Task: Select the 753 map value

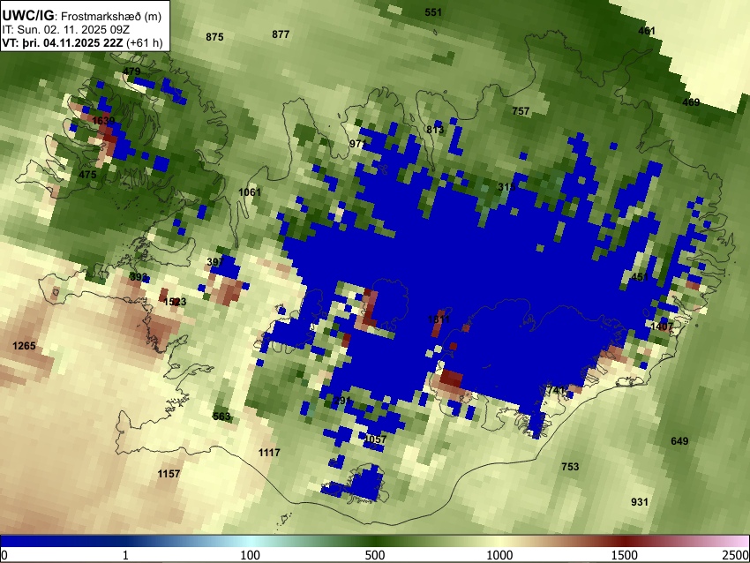Action: [570, 467]
